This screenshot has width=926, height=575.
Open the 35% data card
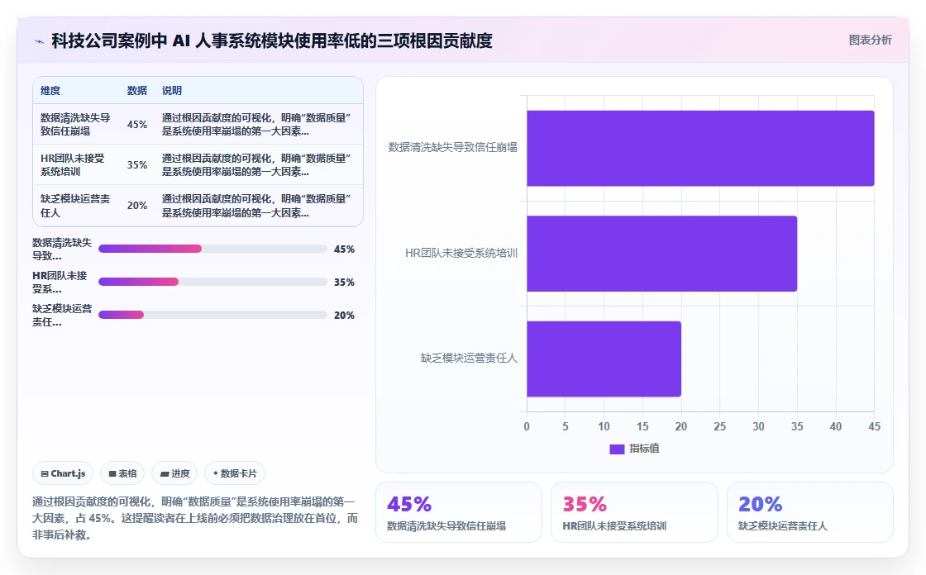point(634,512)
